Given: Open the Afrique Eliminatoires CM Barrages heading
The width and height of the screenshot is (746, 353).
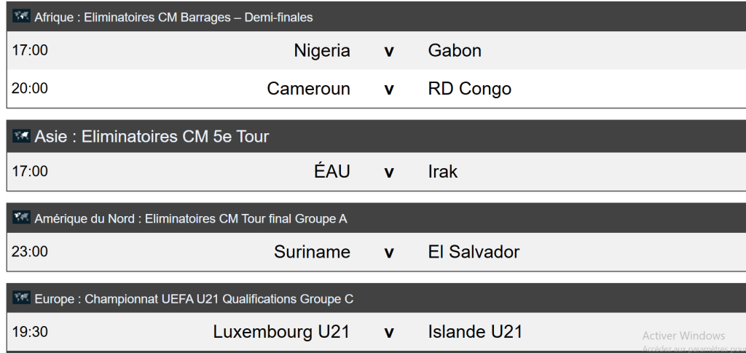Looking at the screenshot, I should pyautogui.click(x=173, y=17).
